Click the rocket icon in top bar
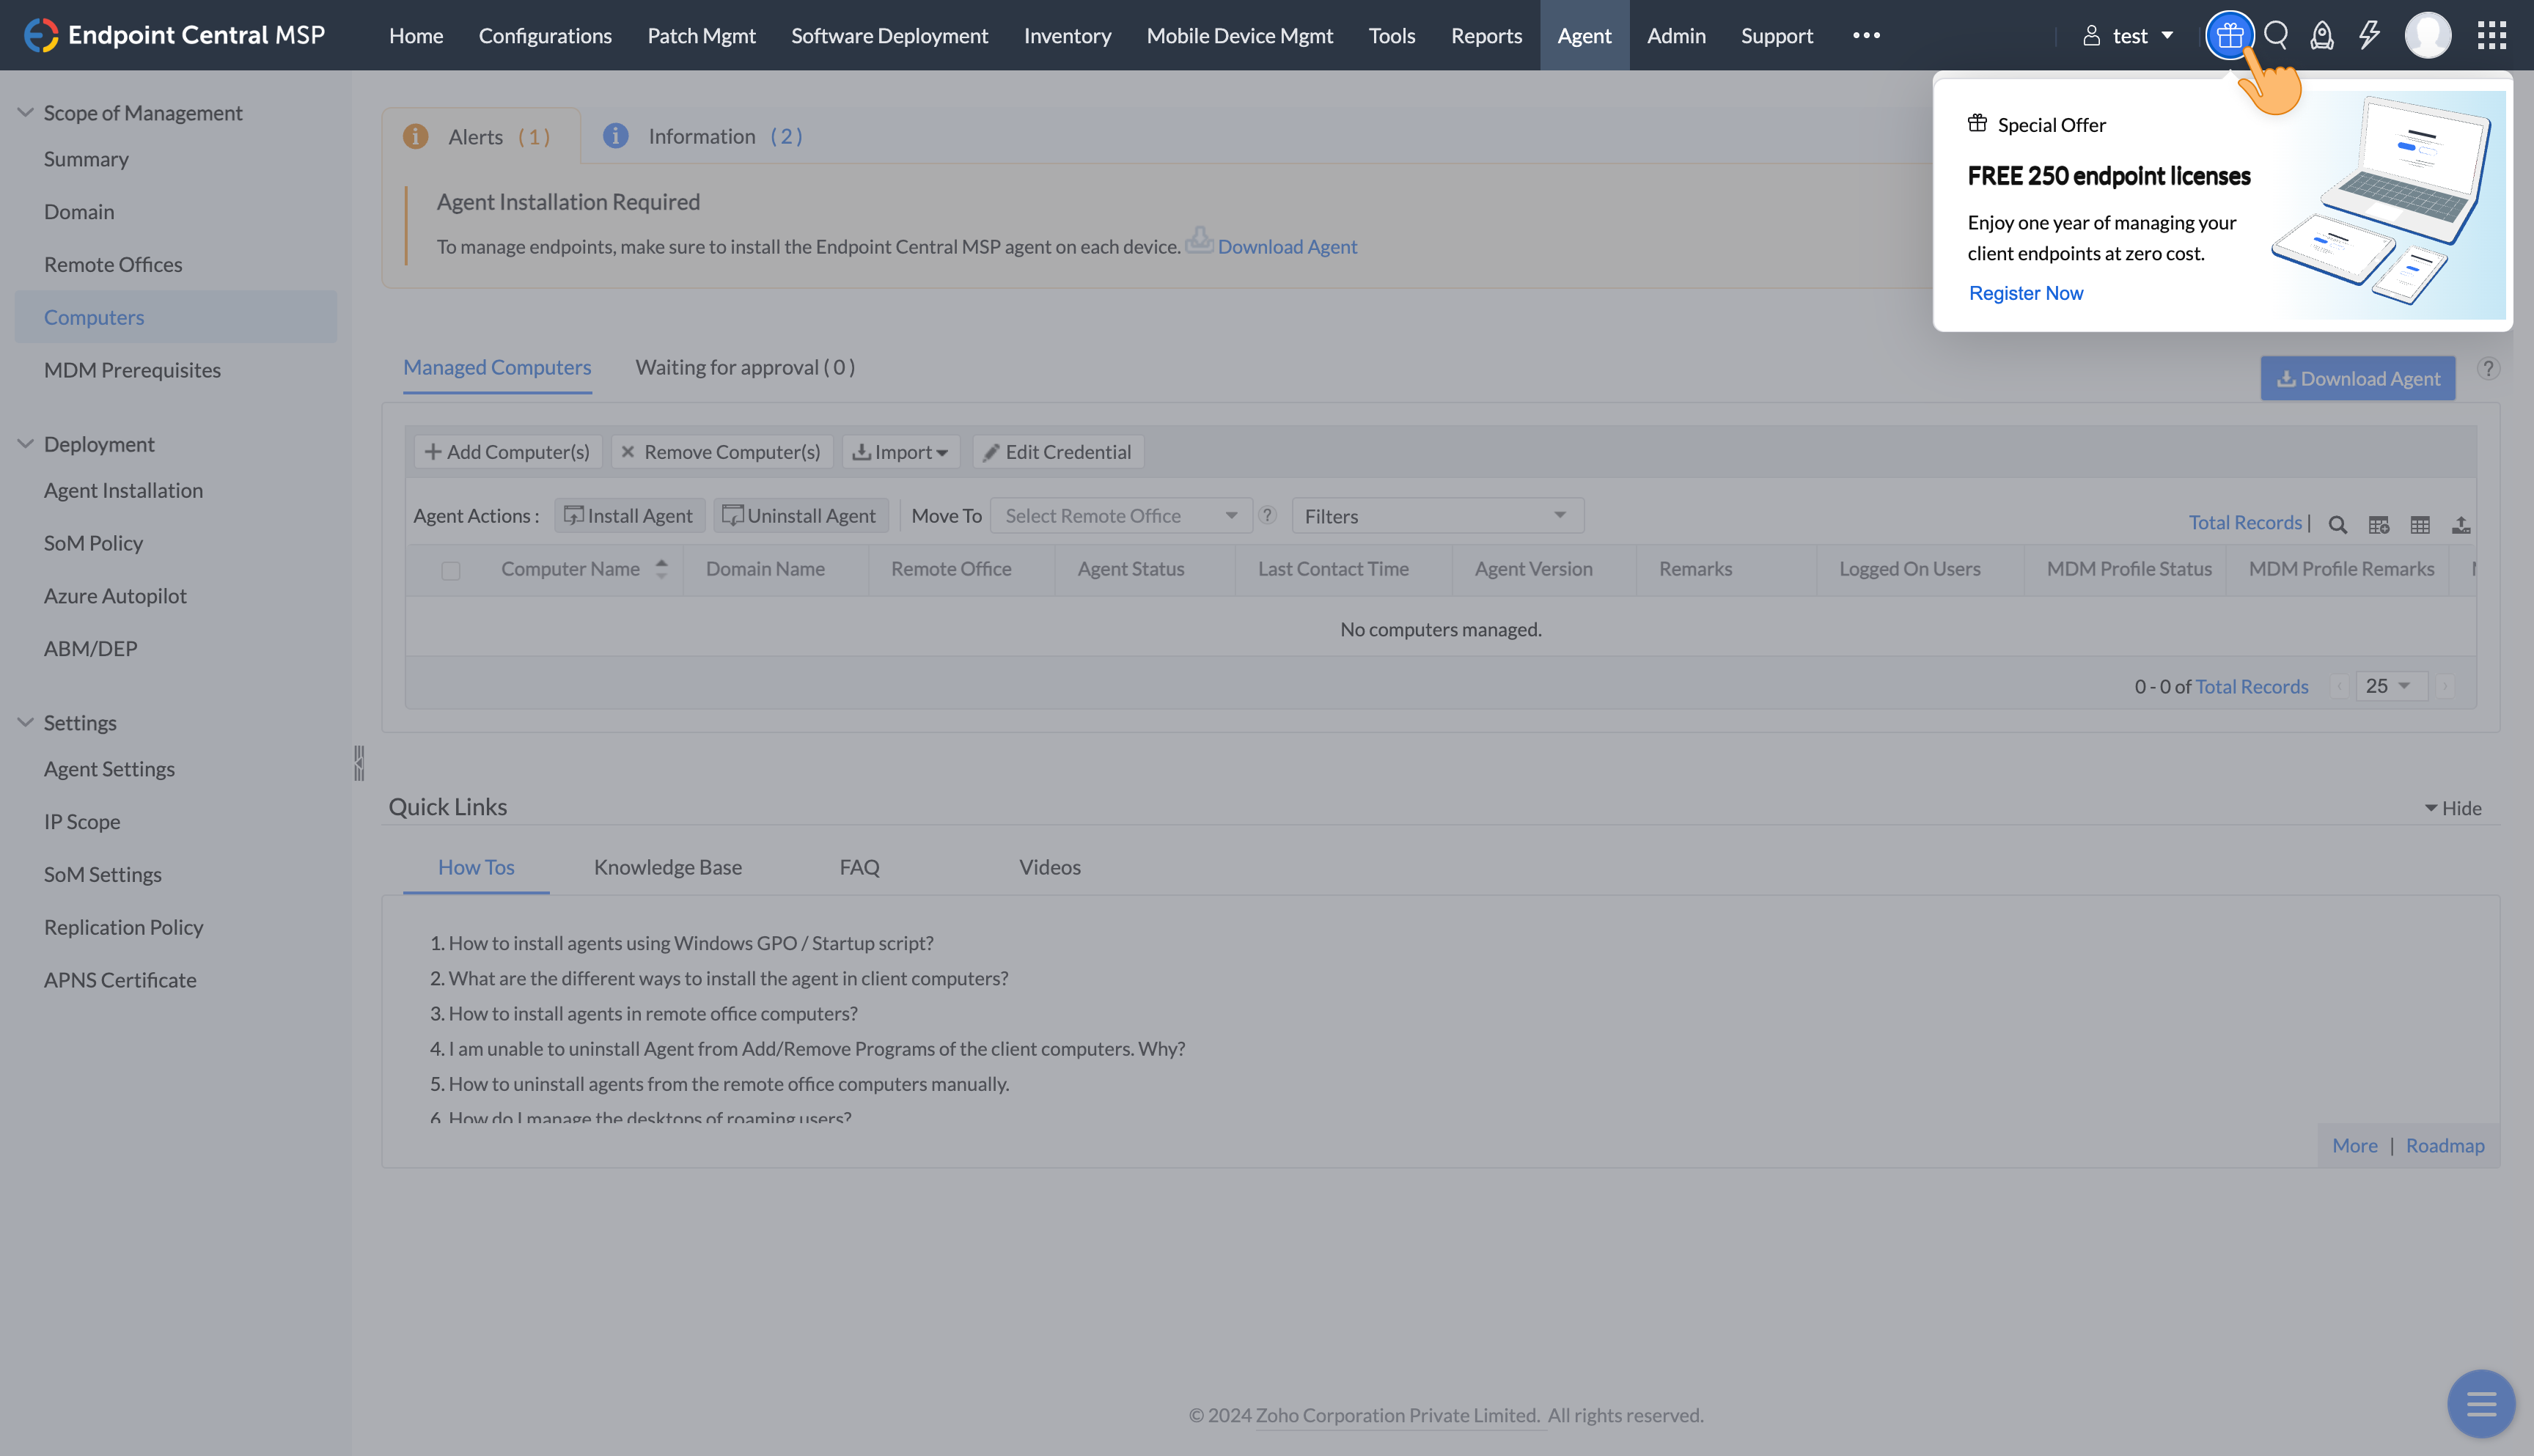 point(2322,36)
